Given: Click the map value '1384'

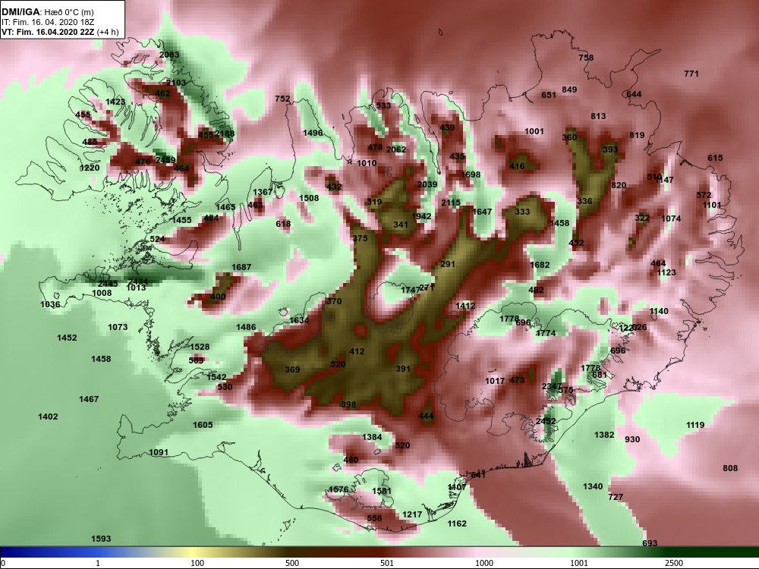Looking at the screenshot, I should [372, 437].
